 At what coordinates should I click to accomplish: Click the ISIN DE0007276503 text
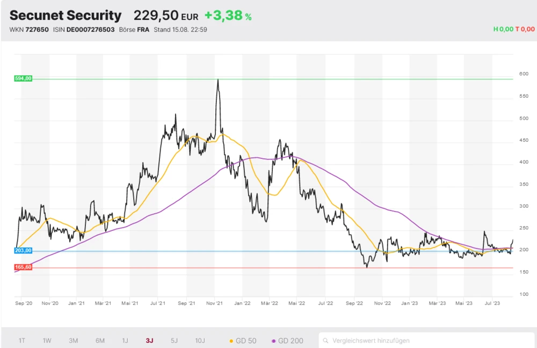[84, 30]
